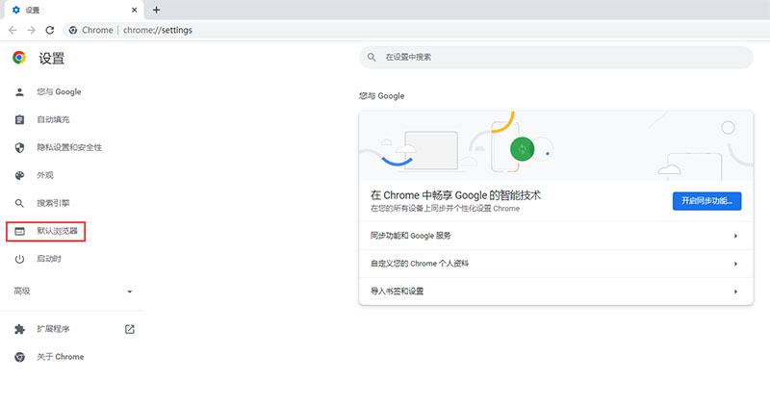Open 关于 Chrome link in sidebar
The image size is (770, 407).
point(60,357)
